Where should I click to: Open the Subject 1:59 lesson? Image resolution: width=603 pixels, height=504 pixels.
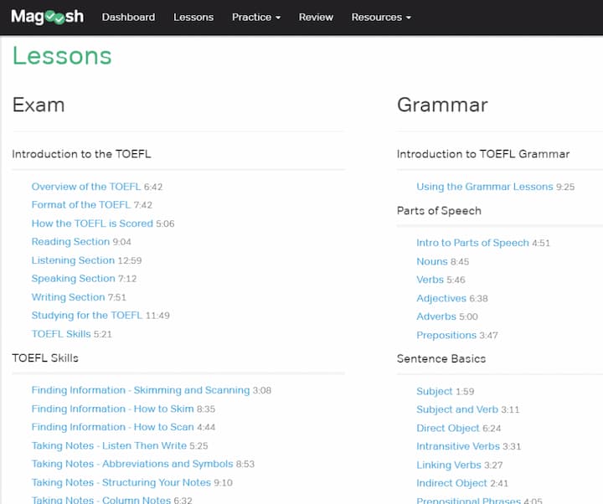click(435, 391)
